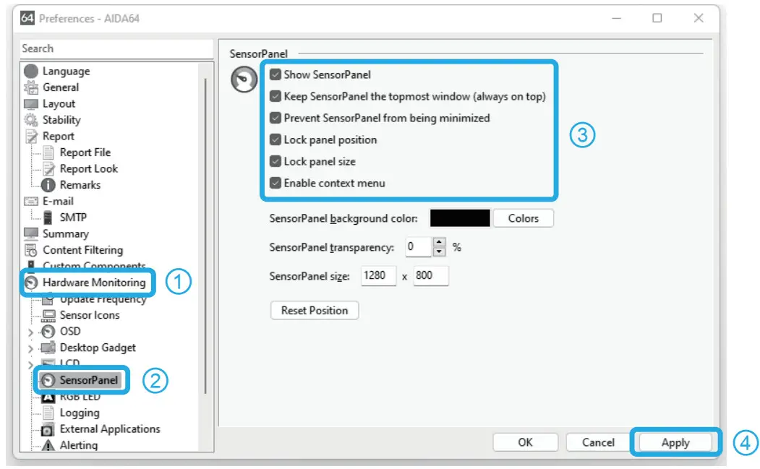Go to the External Applications page
The width and height of the screenshot is (760, 469).
110,429
